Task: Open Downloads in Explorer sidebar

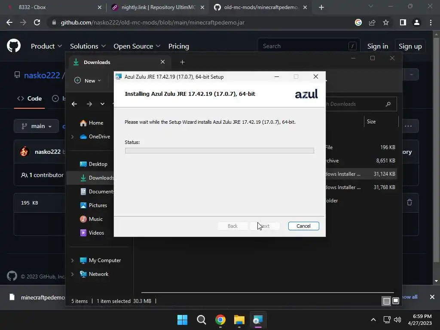Action: 97,178
